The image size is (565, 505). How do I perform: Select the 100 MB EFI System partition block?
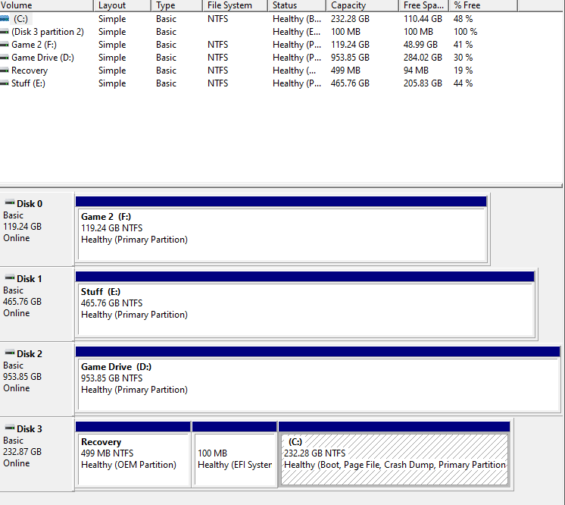235,454
